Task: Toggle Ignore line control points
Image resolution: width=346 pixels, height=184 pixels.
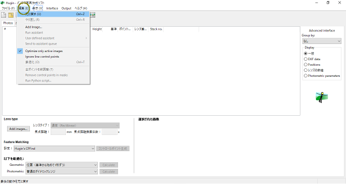Action: pos(53,57)
